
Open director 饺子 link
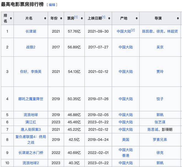(x=160, y=99)
